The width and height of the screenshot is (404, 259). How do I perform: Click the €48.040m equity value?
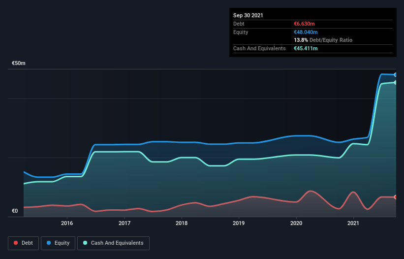pos(306,32)
